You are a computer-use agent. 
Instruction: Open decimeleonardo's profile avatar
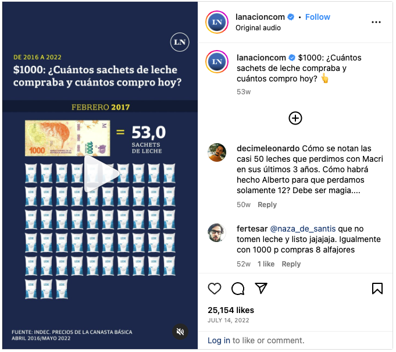pos(217,152)
